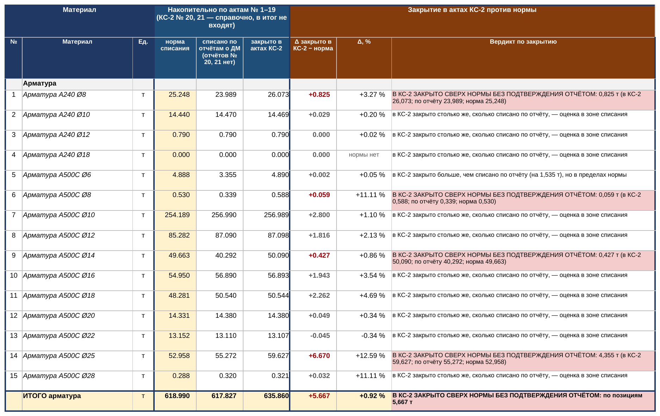
Task: Select percent cell '+11.11 %' for Ø8 А500С
Action: [x=364, y=200]
